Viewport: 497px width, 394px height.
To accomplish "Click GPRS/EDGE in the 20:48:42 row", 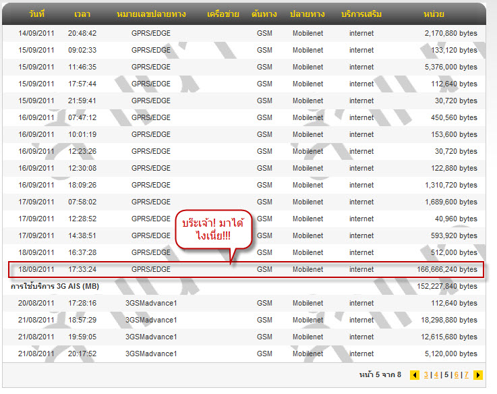I will [x=151, y=33].
